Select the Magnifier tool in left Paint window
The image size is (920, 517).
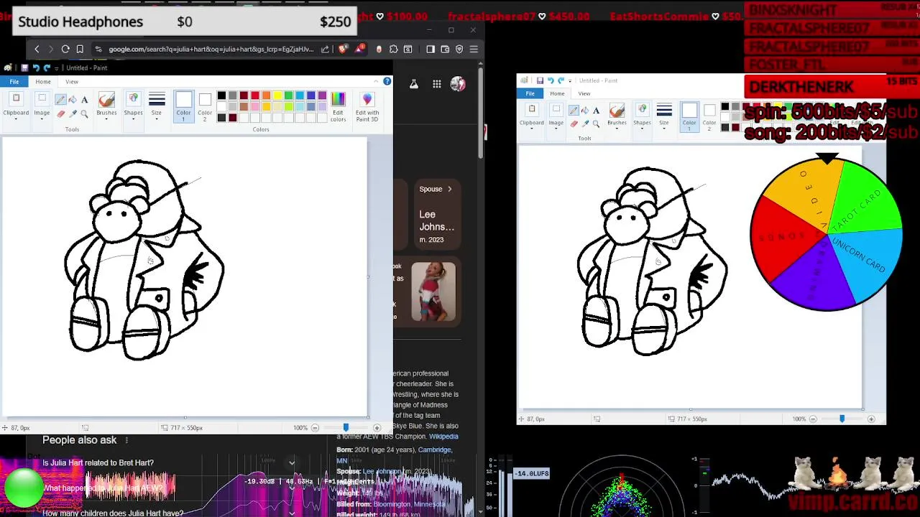[84, 113]
